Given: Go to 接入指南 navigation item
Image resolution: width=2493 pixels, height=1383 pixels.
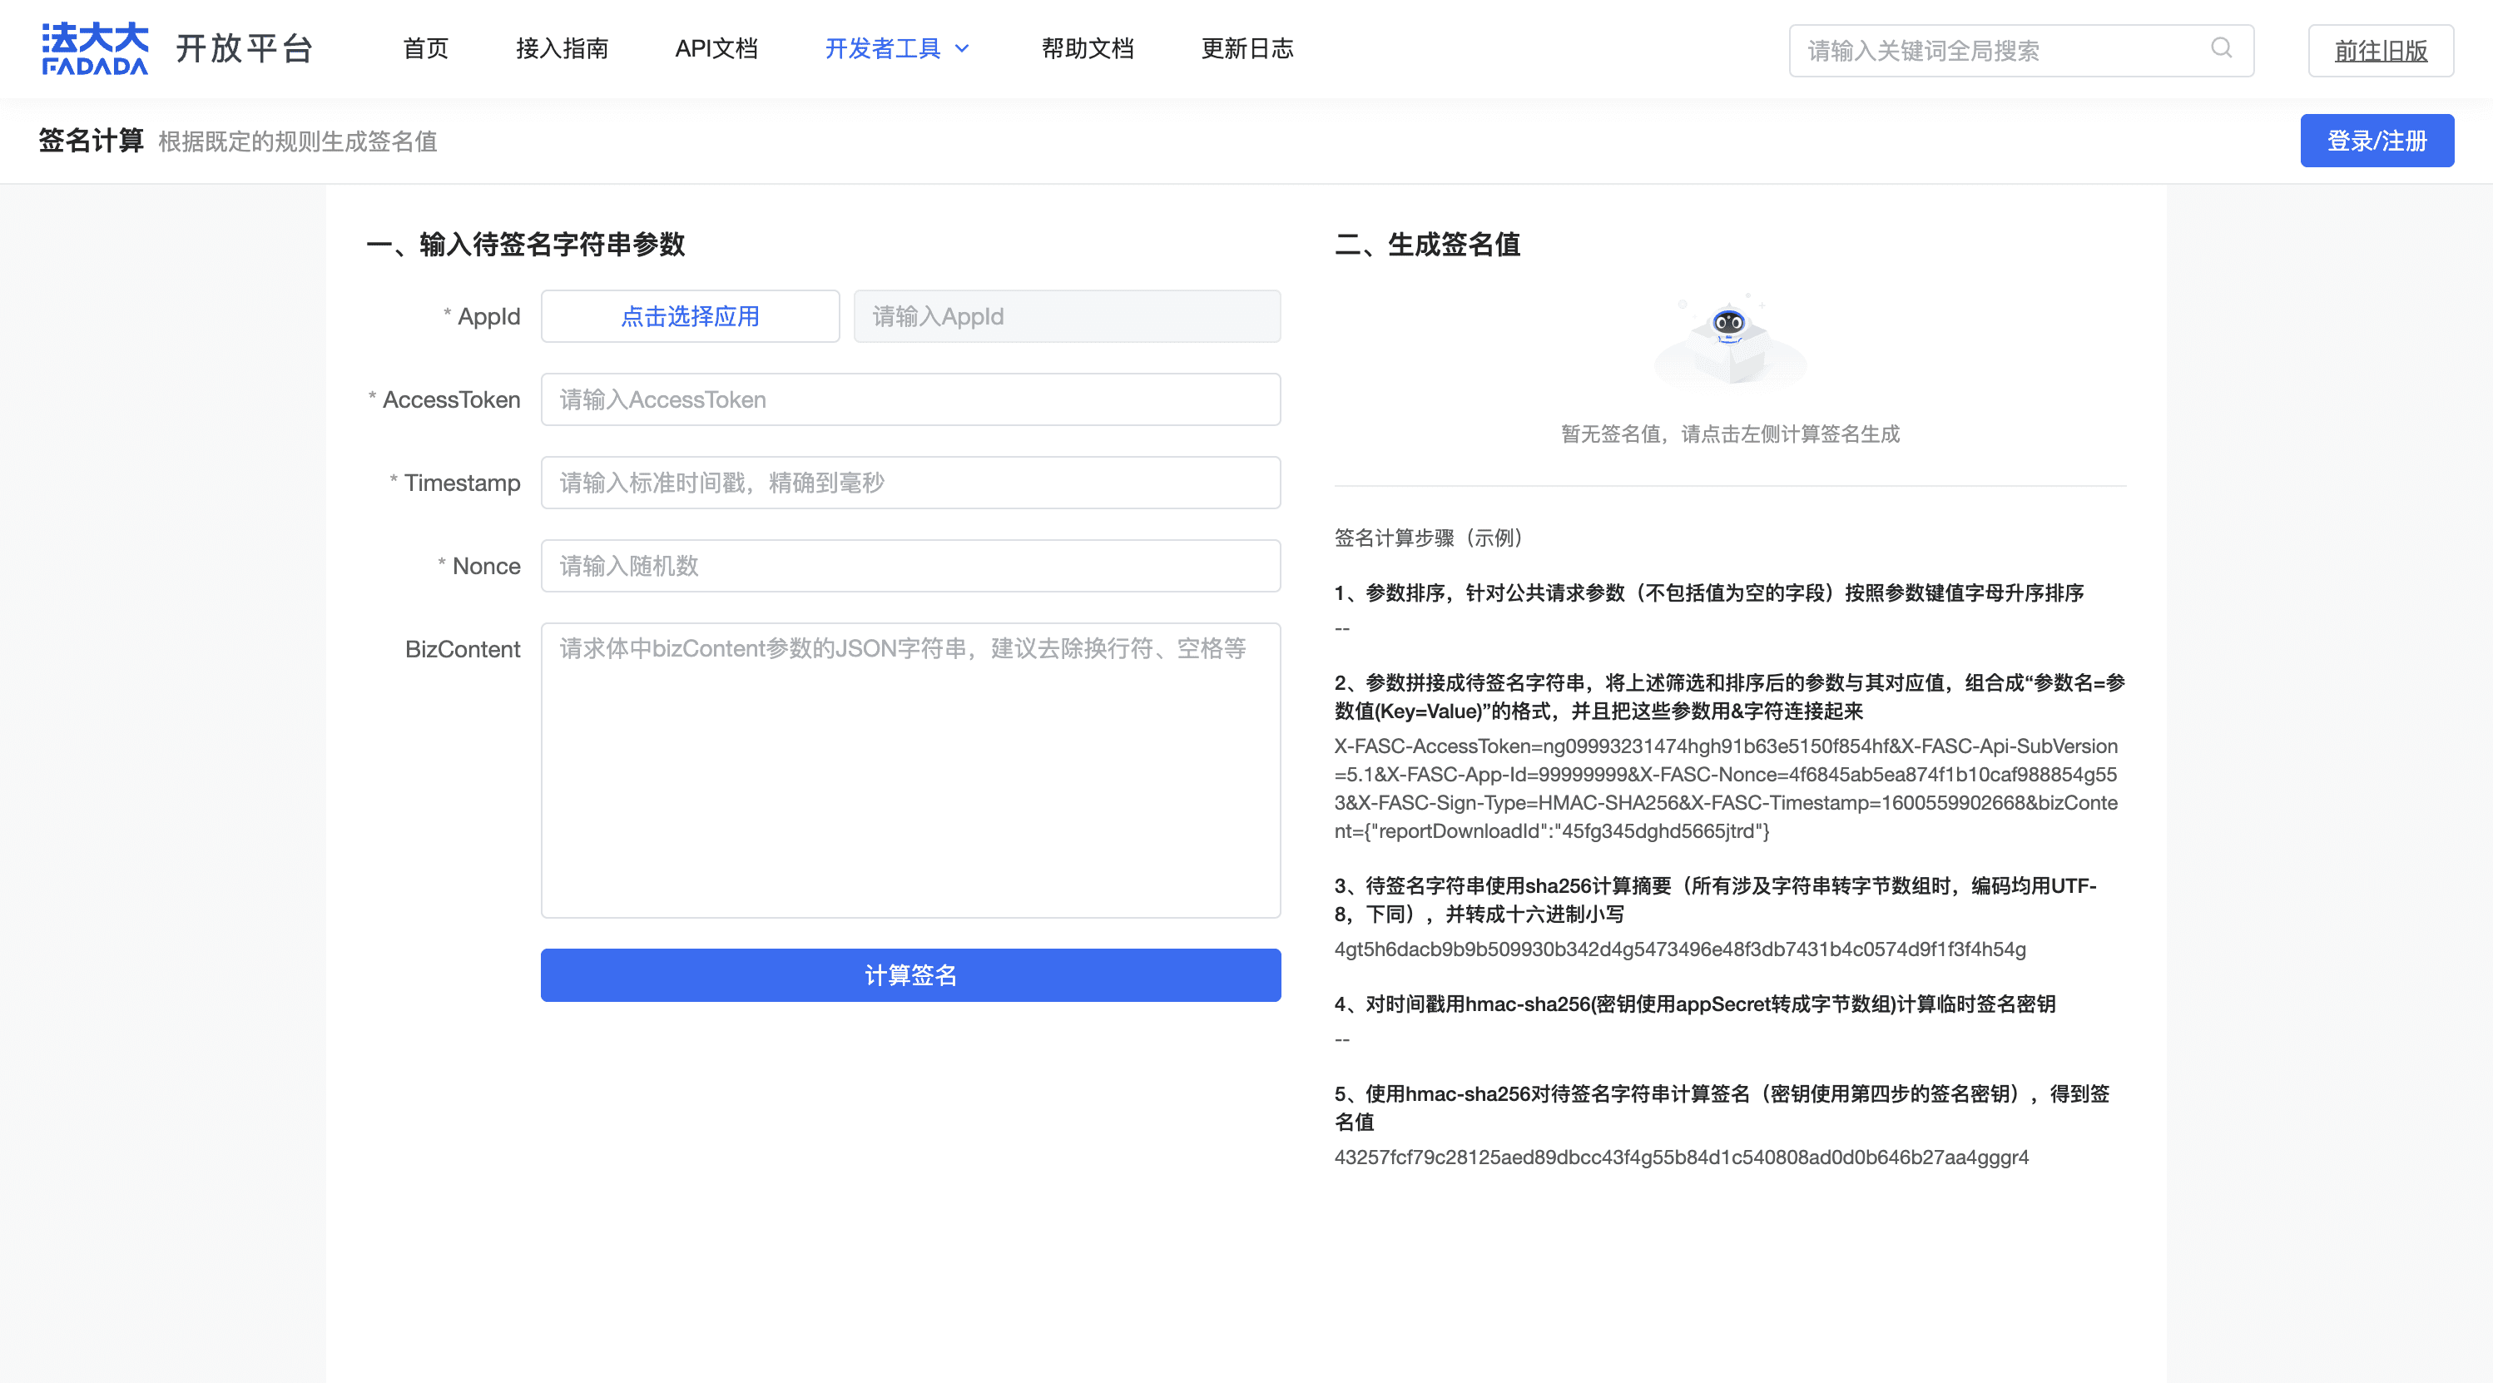Looking at the screenshot, I should click(x=562, y=48).
